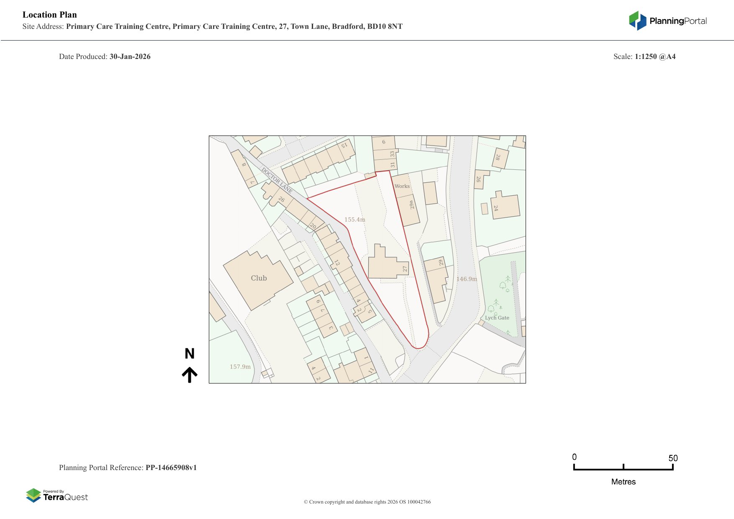
Task: Click the north arrow symbol
Action: pyautogui.click(x=190, y=375)
